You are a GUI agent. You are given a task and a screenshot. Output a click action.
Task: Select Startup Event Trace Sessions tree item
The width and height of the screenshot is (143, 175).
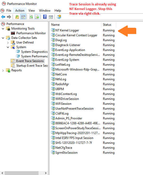[x=32, y=66]
